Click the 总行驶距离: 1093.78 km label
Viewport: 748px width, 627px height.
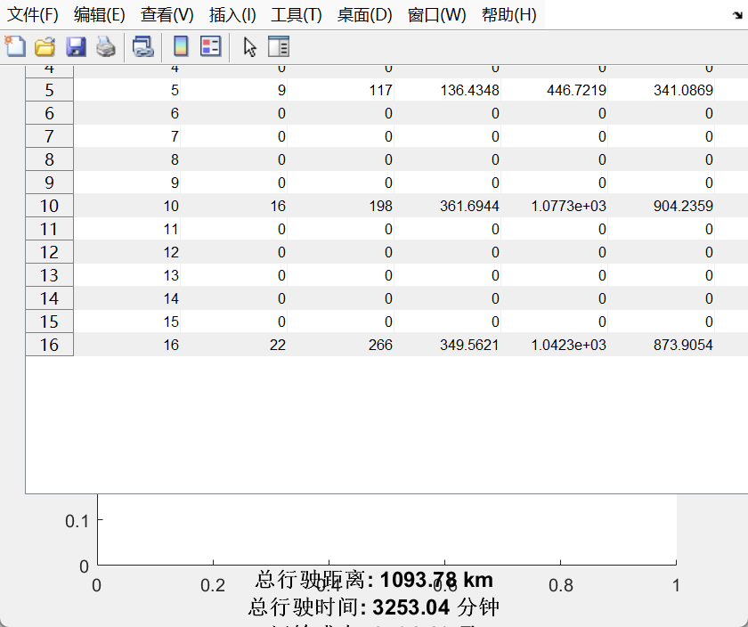(x=374, y=580)
